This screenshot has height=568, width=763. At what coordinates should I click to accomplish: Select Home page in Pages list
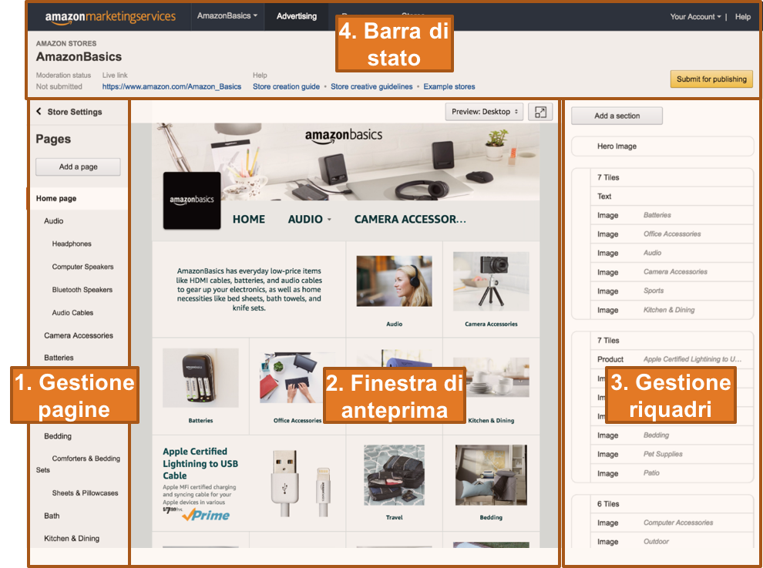click(78, 199)
